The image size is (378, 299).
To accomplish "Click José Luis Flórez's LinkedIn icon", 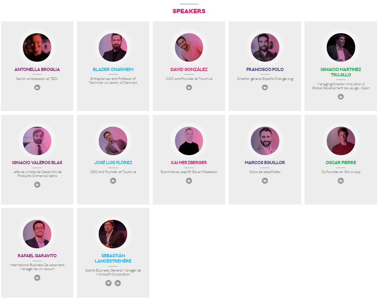I will point(113,181).
